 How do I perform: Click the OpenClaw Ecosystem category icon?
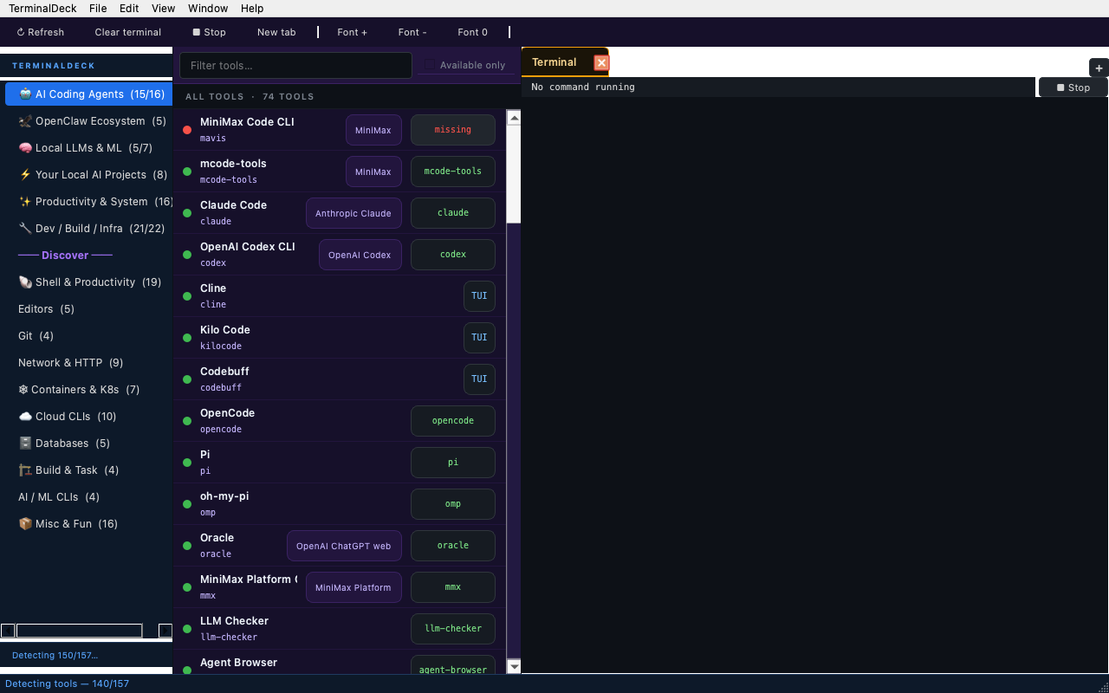pyautogui.click(x=25, y=121)
